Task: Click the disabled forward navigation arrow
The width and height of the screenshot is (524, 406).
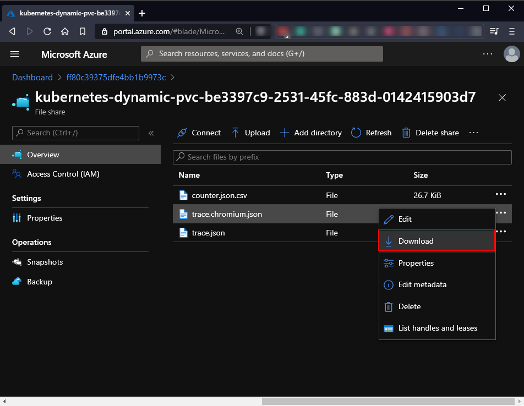Action: pyautogui.click(x=30, y=31)
